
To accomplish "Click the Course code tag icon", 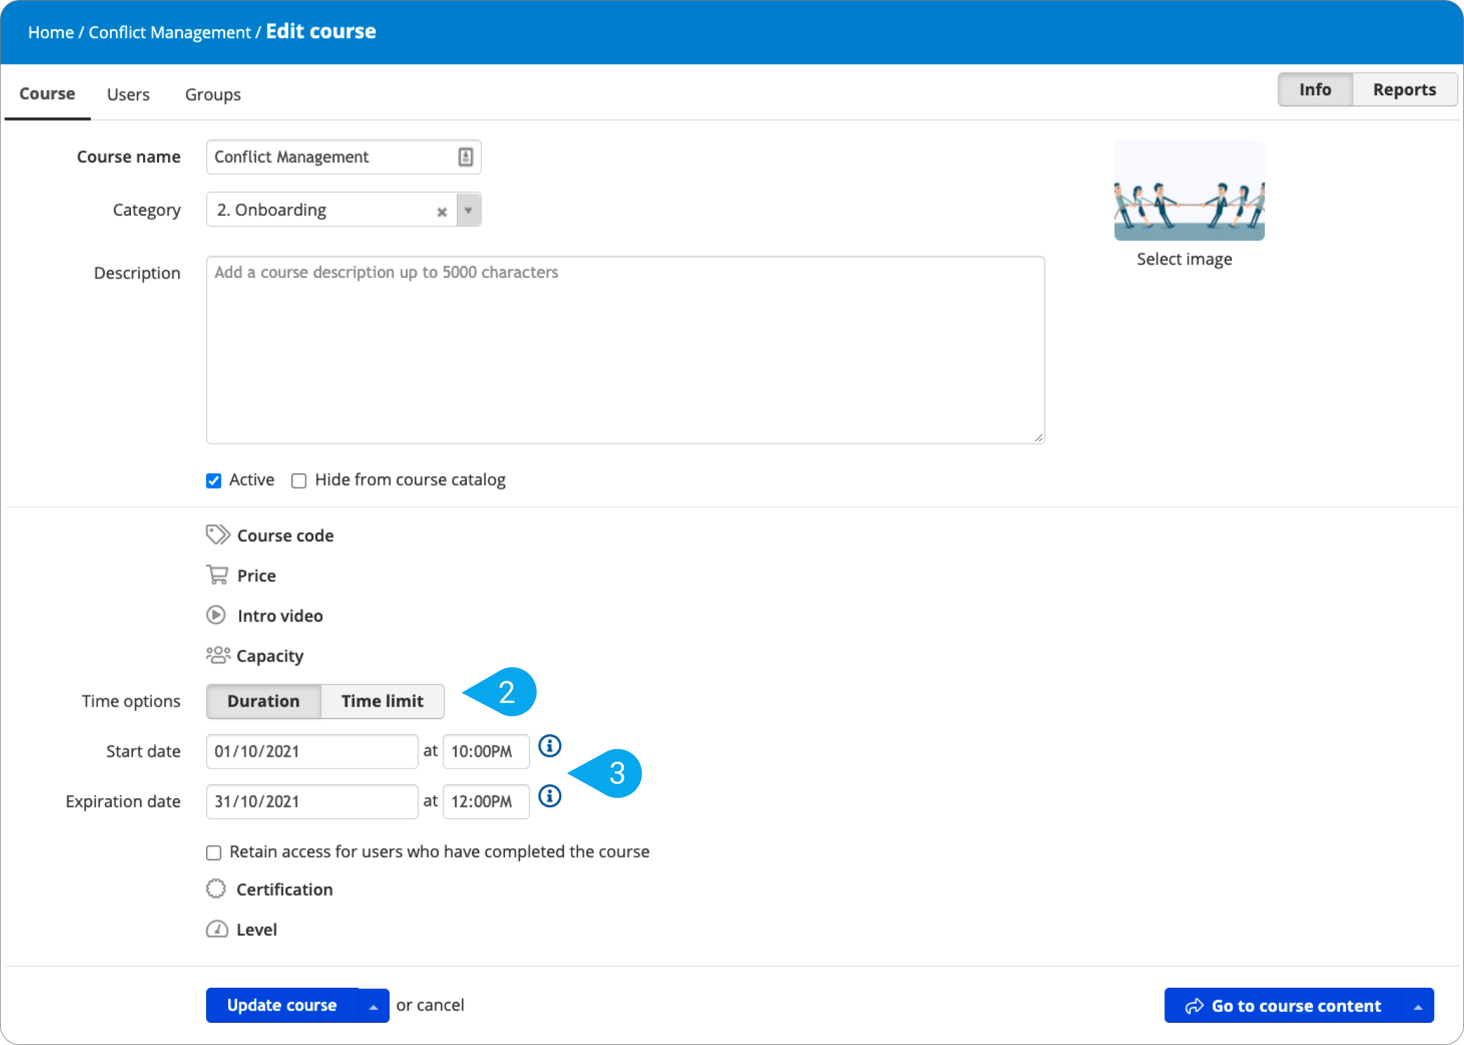I will 217,535.
